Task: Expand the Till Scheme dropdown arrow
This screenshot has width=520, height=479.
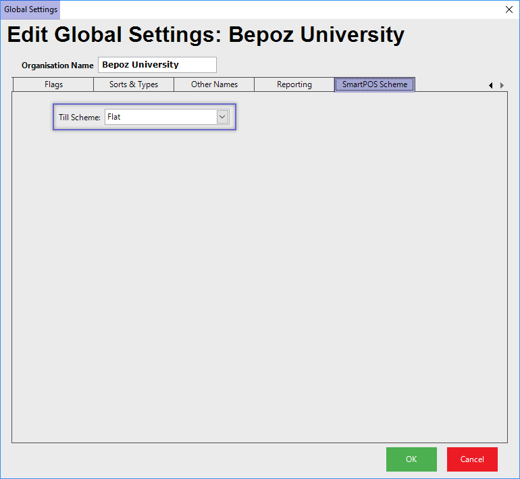Action: click(x=222, y=117)
